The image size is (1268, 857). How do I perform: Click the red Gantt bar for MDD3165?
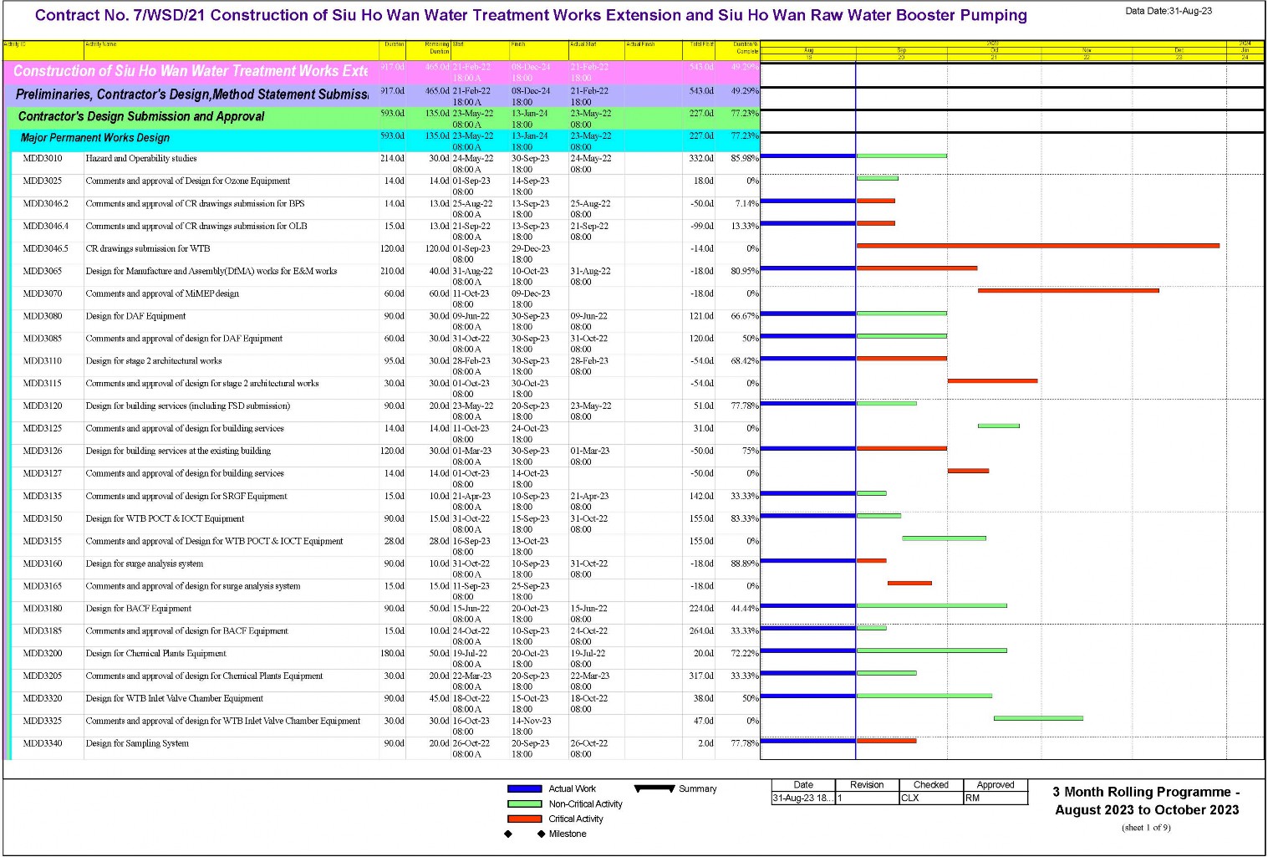coord(909,583)
